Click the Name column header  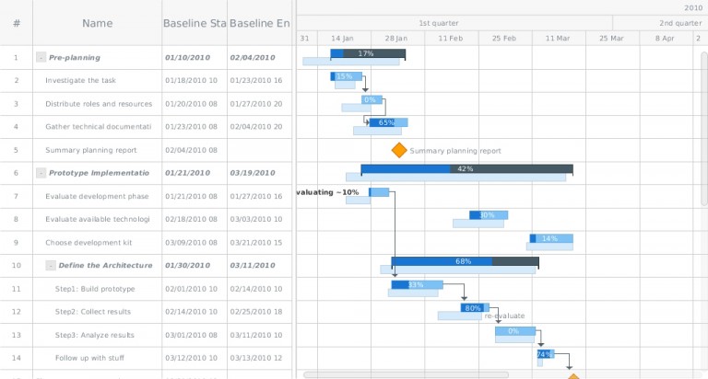coord(97,23)
